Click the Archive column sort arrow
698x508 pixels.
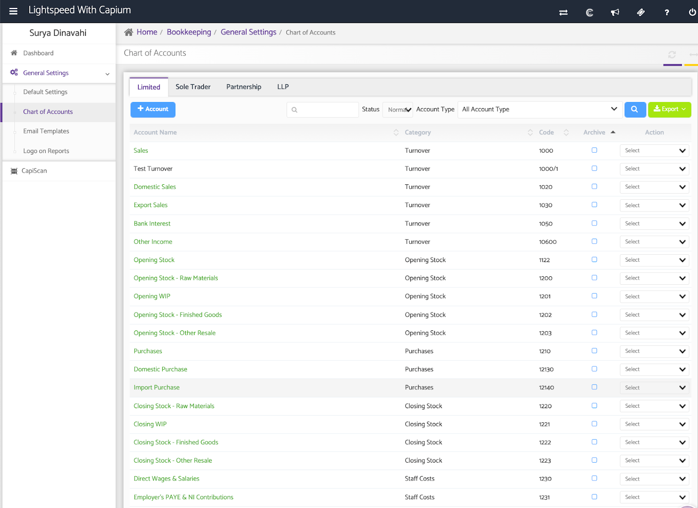(x=613, y=132)
